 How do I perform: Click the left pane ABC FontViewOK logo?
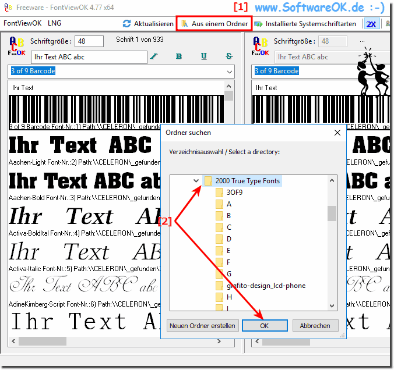[16, 46]
